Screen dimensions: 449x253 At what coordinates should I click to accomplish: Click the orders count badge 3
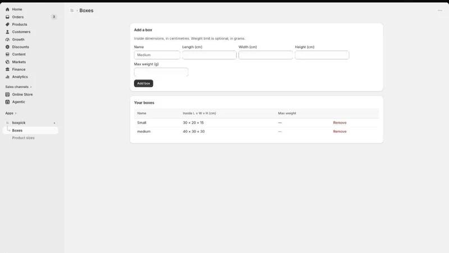[53, 17]
